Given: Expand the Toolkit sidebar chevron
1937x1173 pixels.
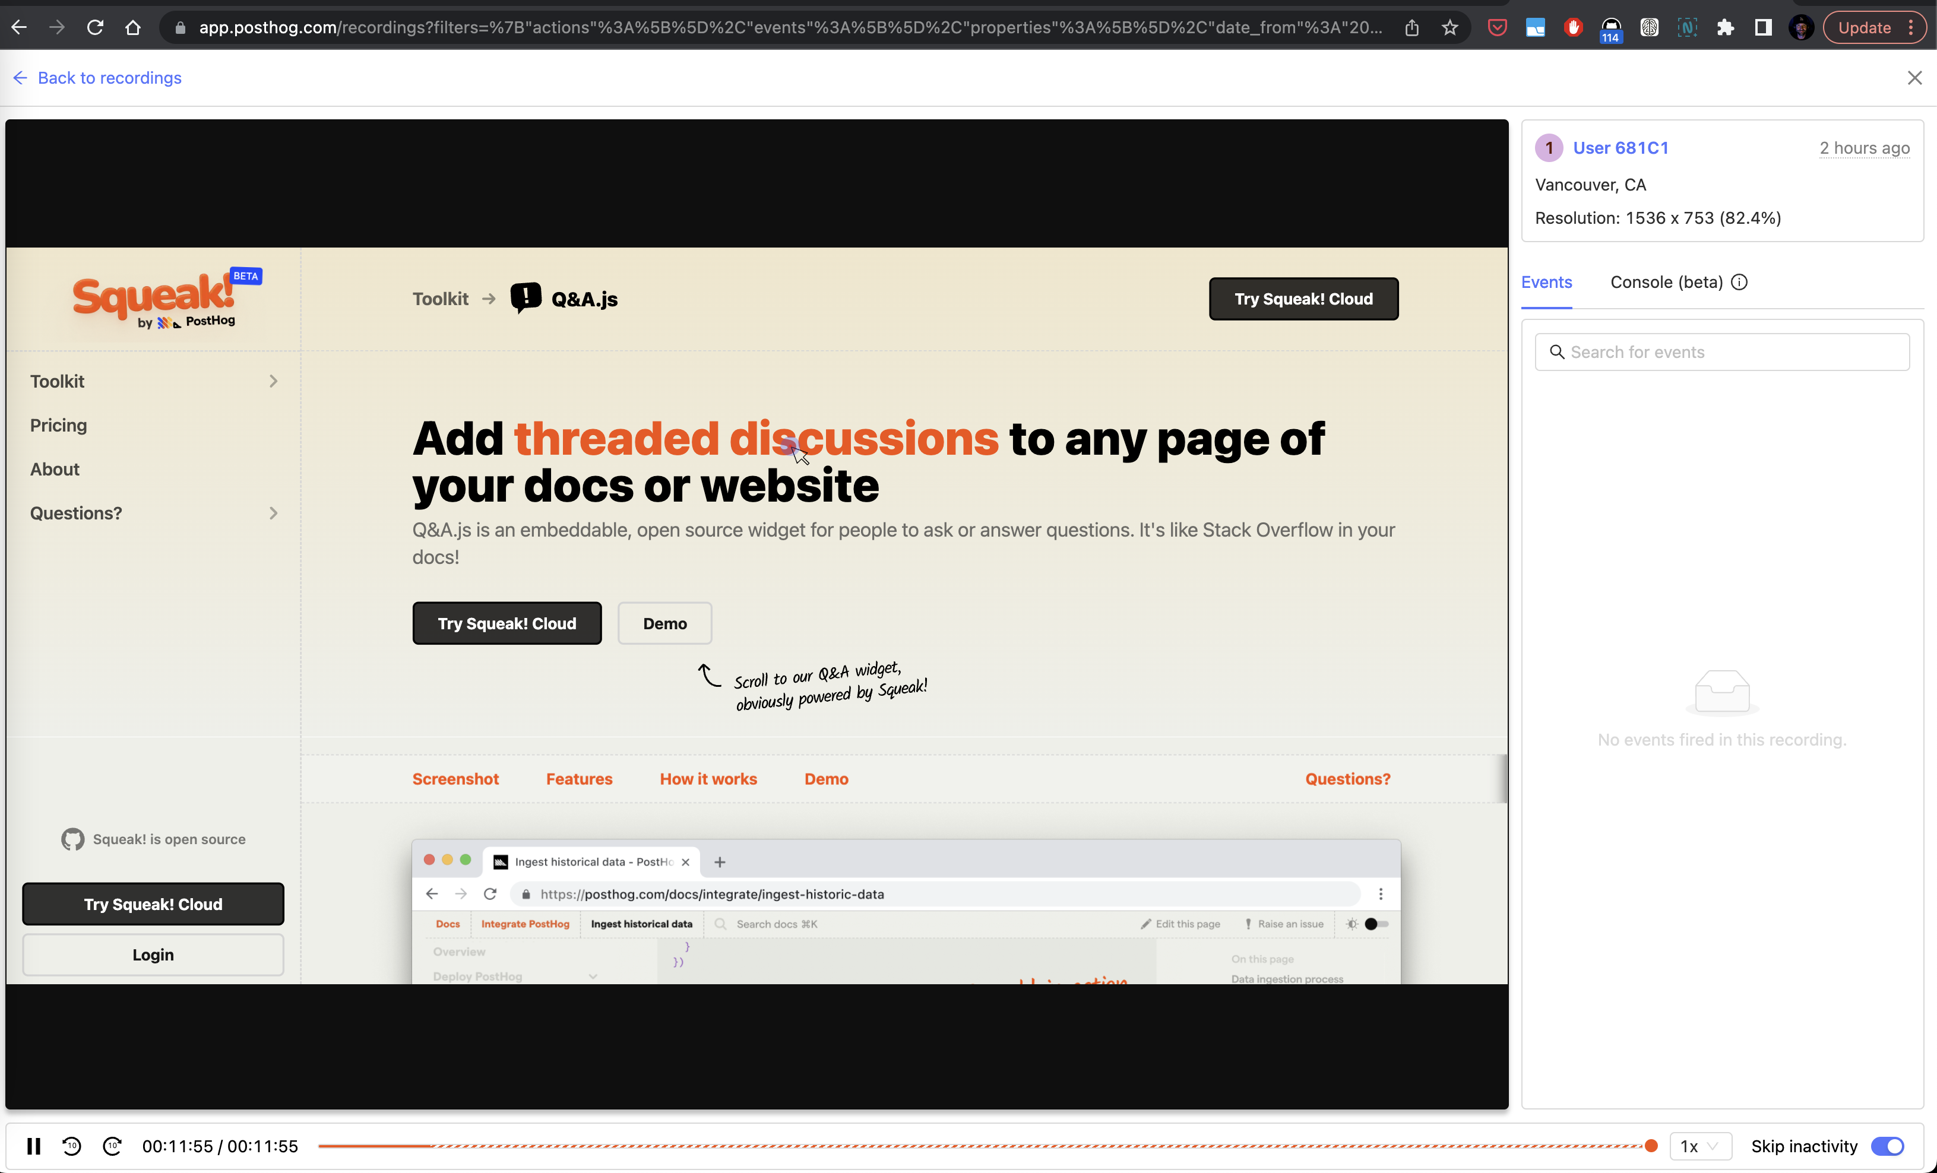Looking at the screenshot, I should click(273, 381).
